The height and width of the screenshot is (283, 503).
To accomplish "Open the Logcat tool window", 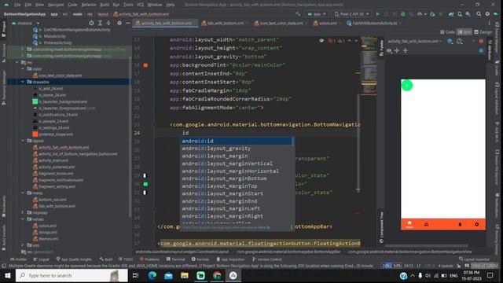I will click(x=41, y=259).
